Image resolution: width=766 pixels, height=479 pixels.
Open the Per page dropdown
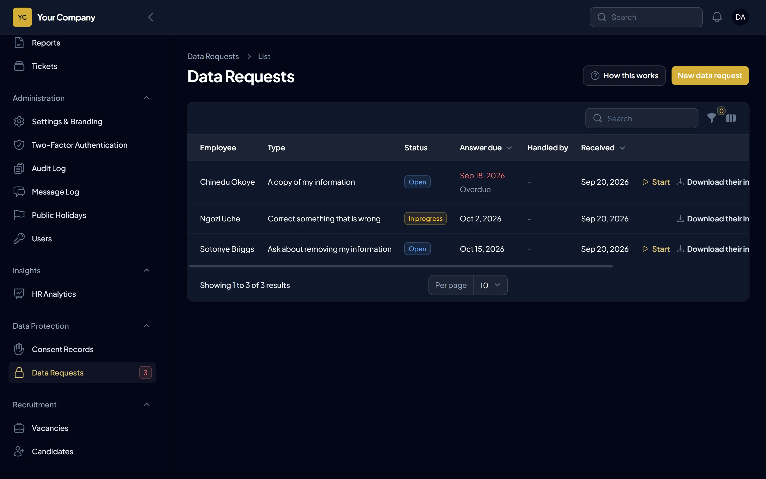[490, 285]
